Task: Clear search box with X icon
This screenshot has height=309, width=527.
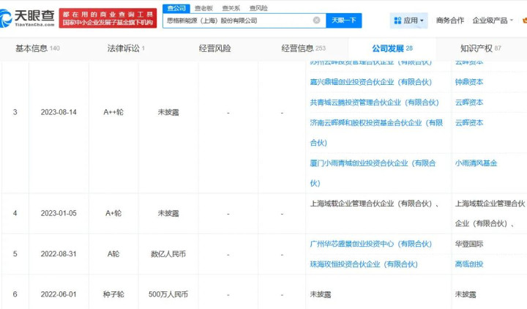Action: pos(316,21)
